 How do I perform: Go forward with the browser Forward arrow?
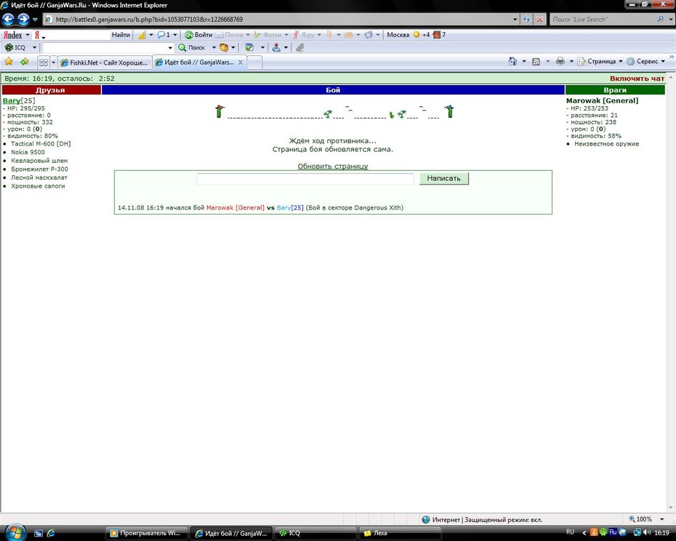click(x=23, y=19)
